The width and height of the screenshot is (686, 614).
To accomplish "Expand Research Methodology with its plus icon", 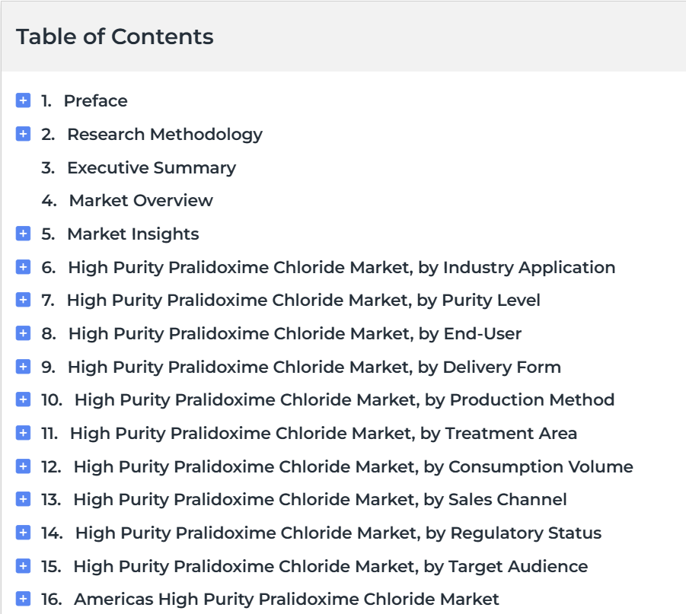I will [x=23, y=134].
